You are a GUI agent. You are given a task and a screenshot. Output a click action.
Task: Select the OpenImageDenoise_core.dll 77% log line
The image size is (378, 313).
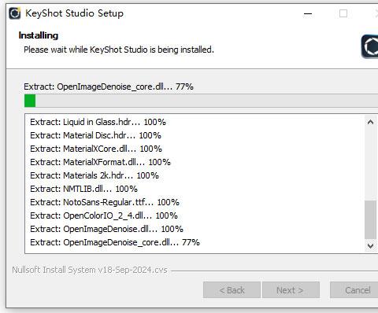click(x=115, y=242)
